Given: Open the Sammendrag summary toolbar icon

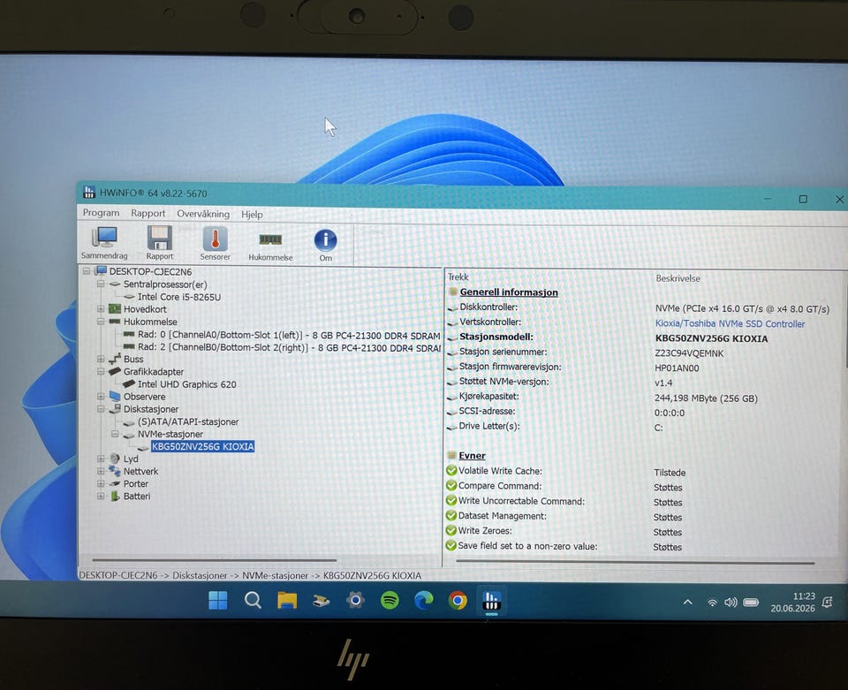Looking at the screenshot, I should [104, 243].
